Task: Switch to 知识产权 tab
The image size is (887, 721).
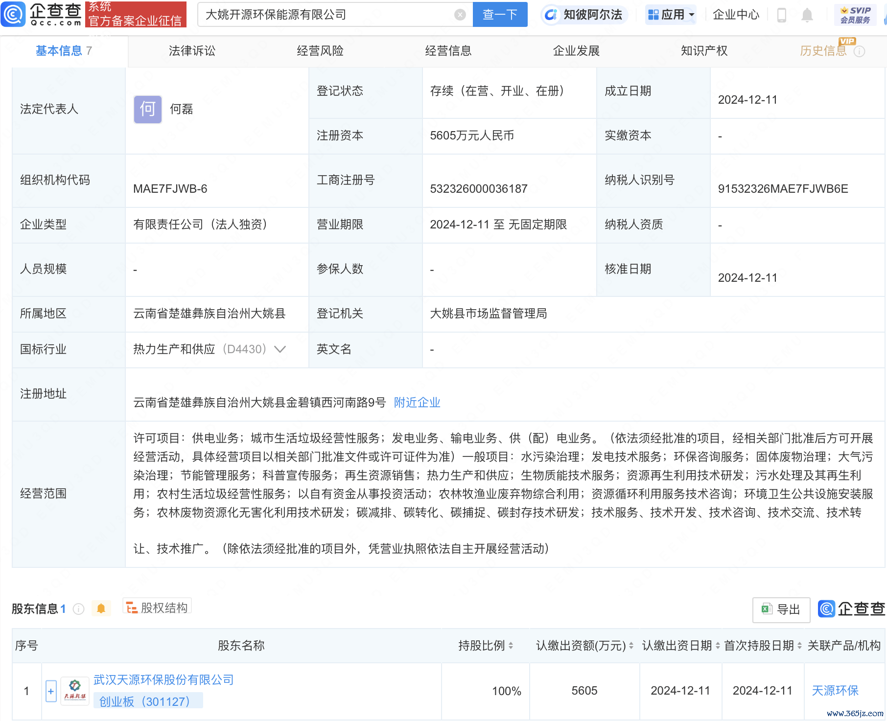Action: tap(704, 51)
